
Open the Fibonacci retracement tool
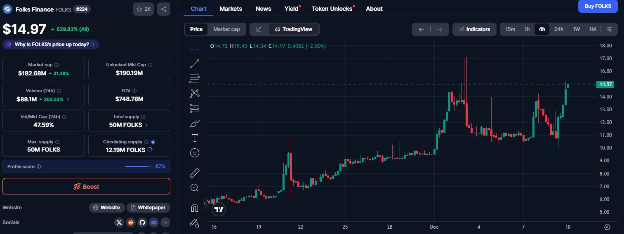[195, 78]
